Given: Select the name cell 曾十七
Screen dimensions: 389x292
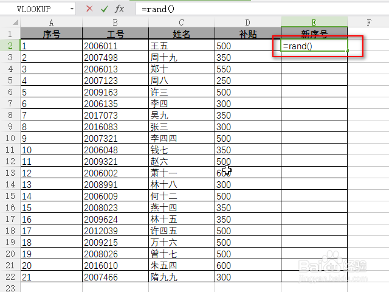Looking at the screenshot, I should pyautogui.click(x=182, y=254).
